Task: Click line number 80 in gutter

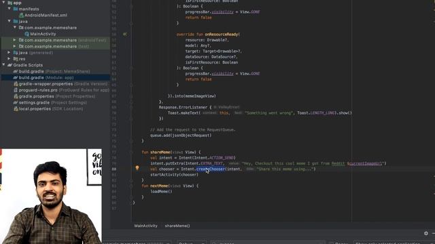Action: (114, 169)
